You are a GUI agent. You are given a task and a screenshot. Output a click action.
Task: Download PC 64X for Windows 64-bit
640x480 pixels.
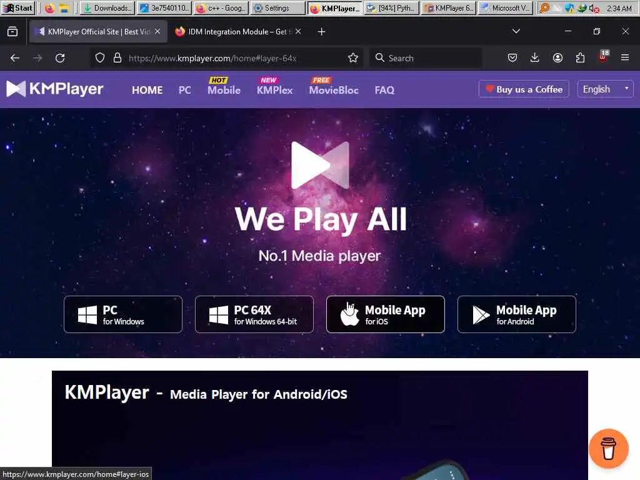254,314
